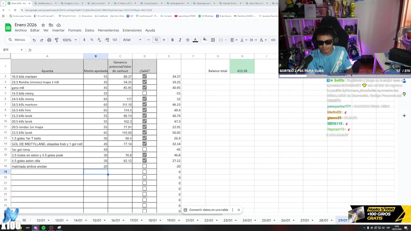Open the Ayuda menu

pyautogui.click(x=150, y=30)
